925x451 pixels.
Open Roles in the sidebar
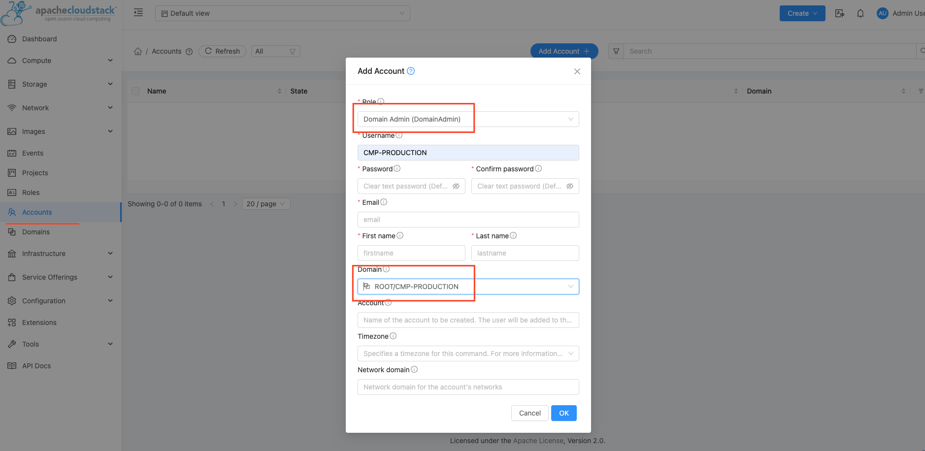[x=61, y=193]
